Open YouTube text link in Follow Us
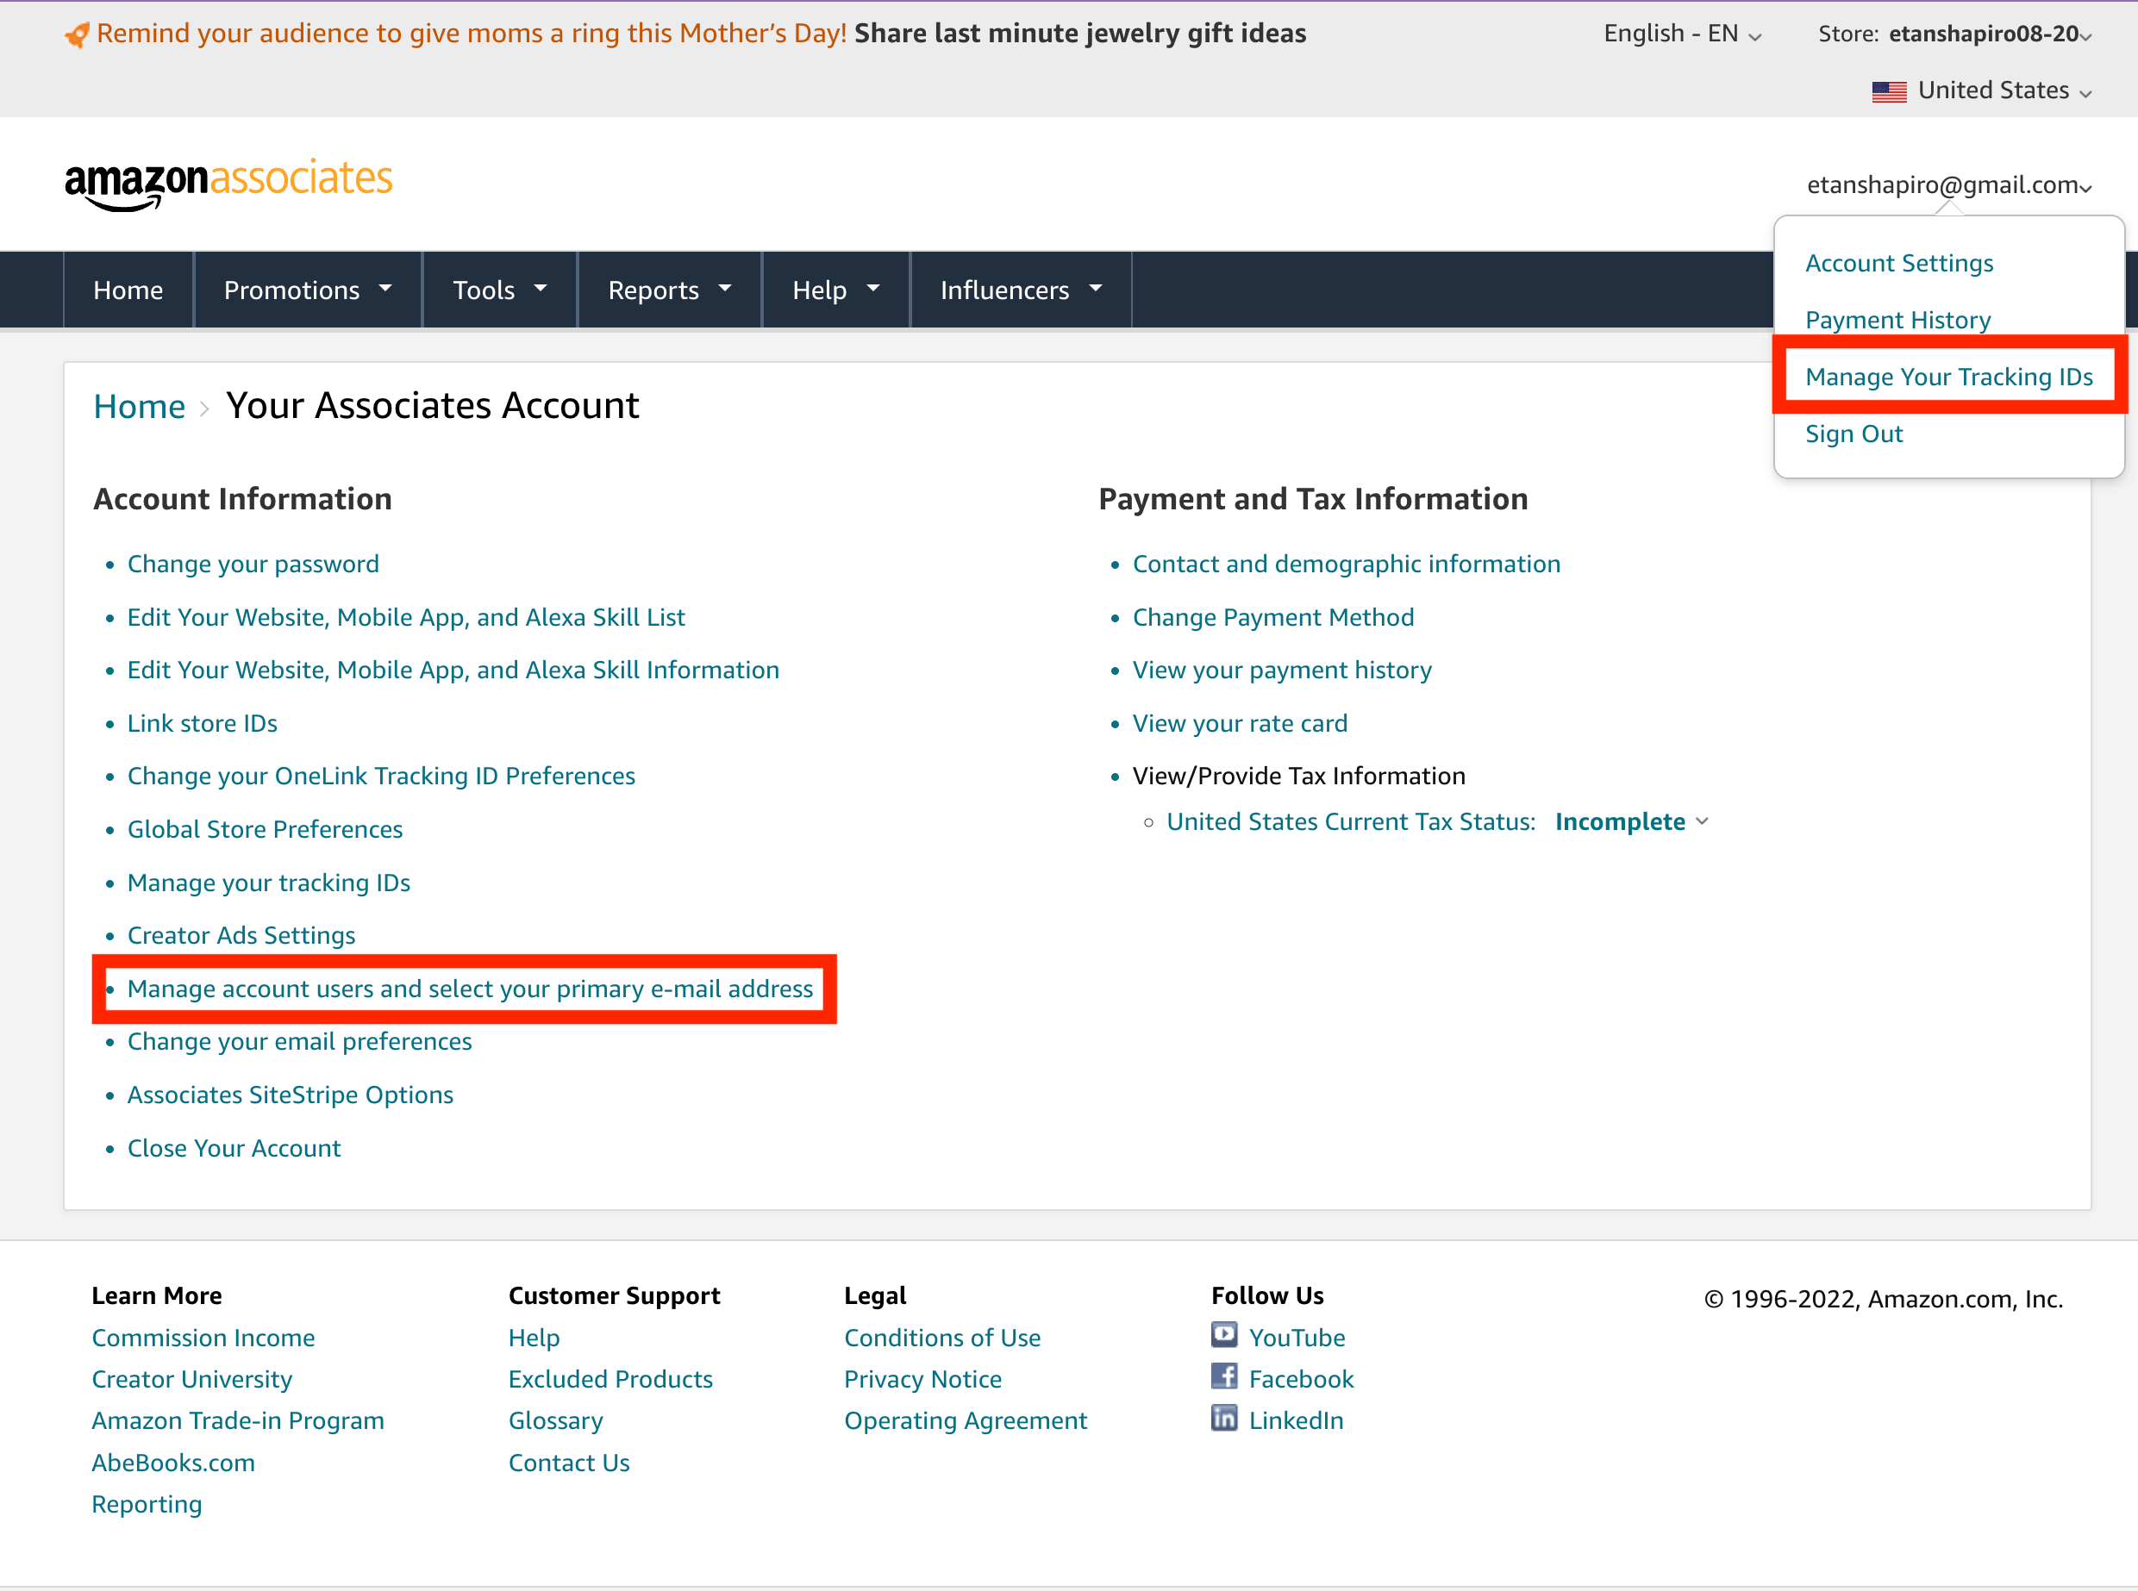 1297,1338
